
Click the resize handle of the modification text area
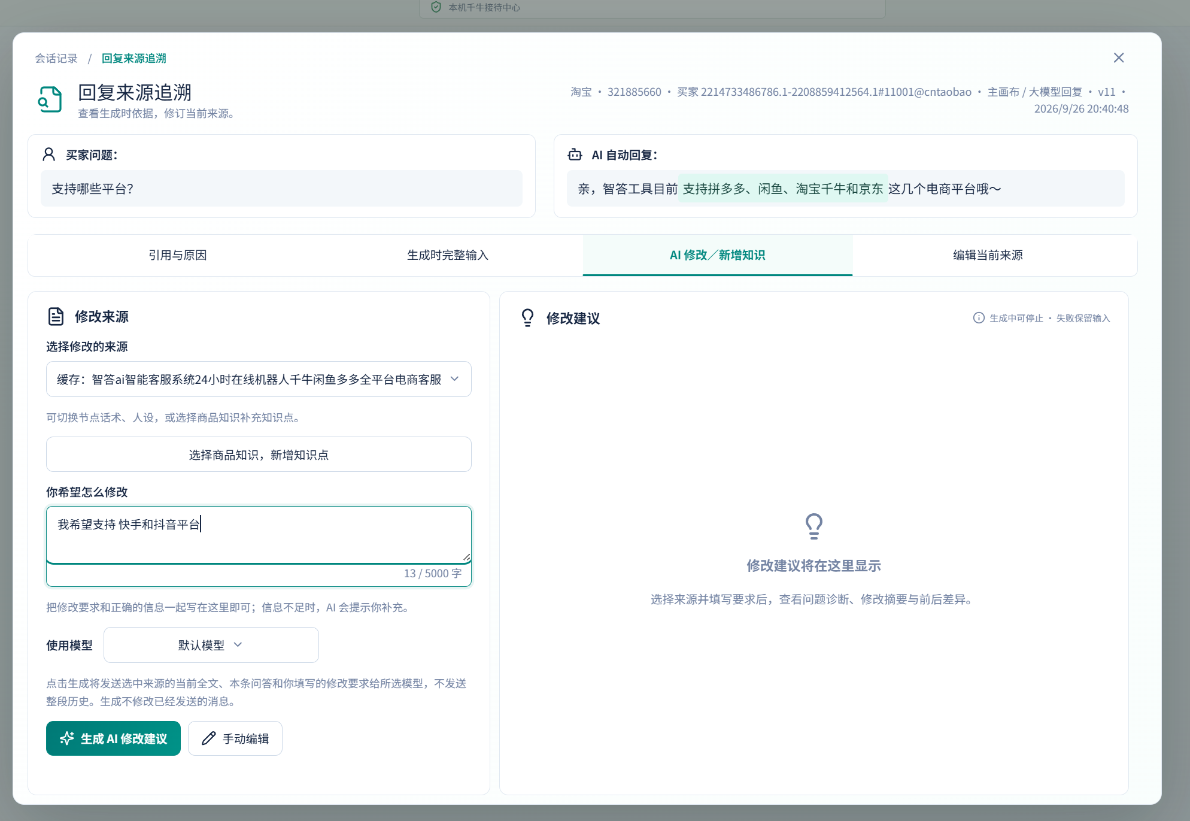[x=466, y=557]
